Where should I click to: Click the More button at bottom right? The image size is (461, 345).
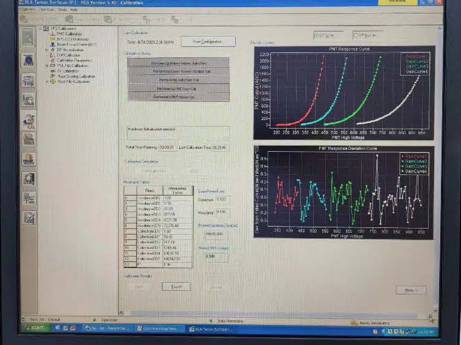(411, 290)
